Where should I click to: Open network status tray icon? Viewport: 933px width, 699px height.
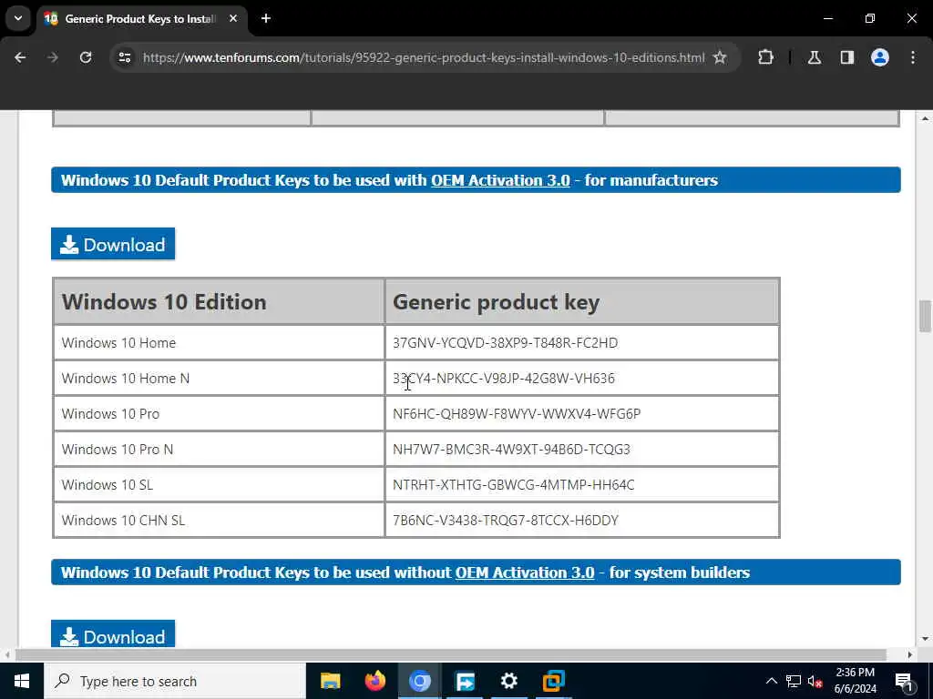[x=794, y=681]
